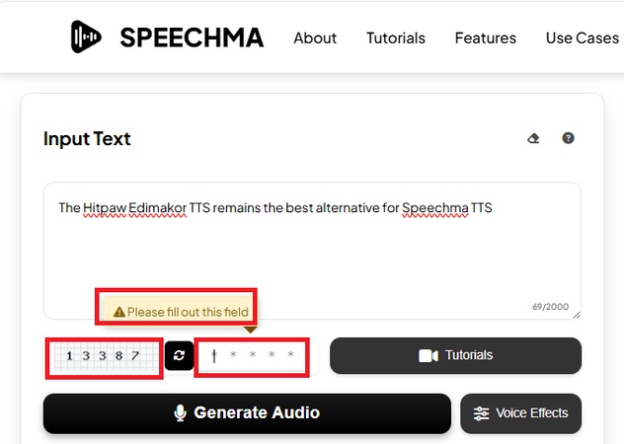624x444 pixels.
Task: Click the video camera icon on Tutorials
Action: click(x=429, y=356)
